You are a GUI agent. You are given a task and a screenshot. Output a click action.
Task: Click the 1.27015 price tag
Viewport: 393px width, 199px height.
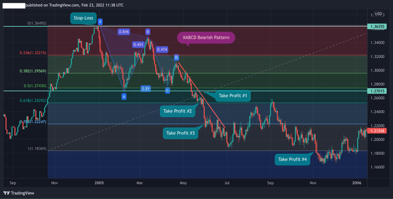tap(377, 91)
